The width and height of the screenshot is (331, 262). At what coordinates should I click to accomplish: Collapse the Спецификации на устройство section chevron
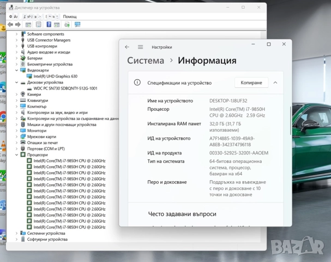click(275, 83)
